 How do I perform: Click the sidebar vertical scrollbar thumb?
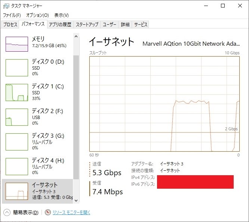(x=76, y=117)
